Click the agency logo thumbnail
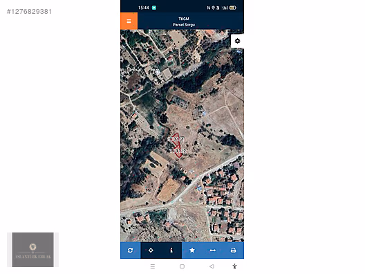 point(32,250)
